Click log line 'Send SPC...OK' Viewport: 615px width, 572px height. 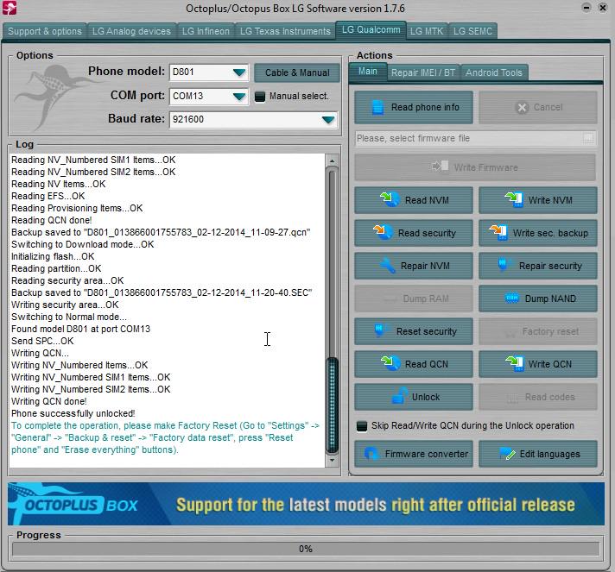click(42, 341)
